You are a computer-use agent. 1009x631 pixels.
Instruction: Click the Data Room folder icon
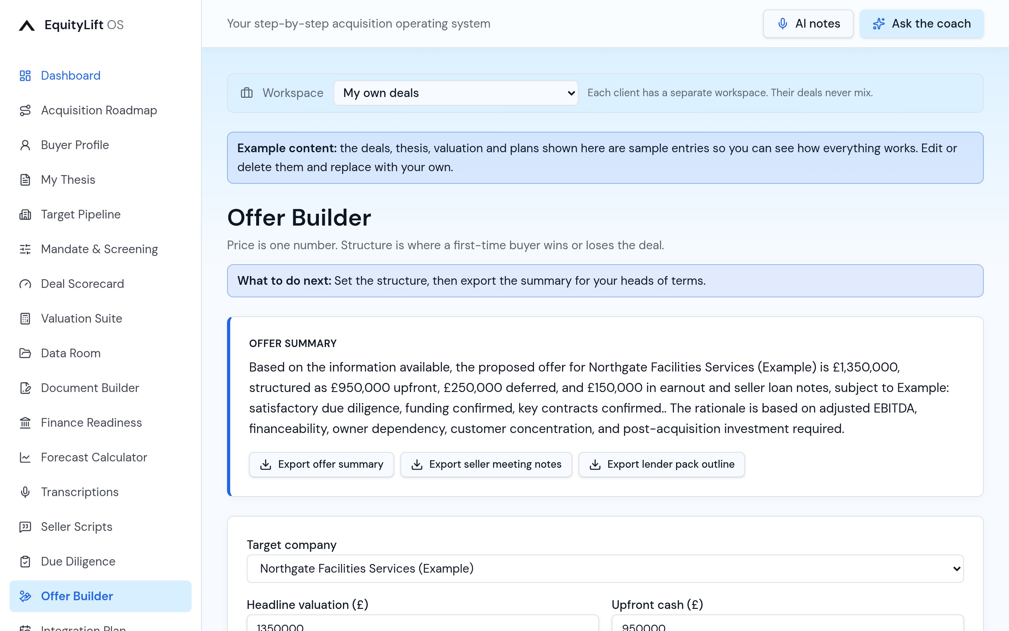point(25,353)
